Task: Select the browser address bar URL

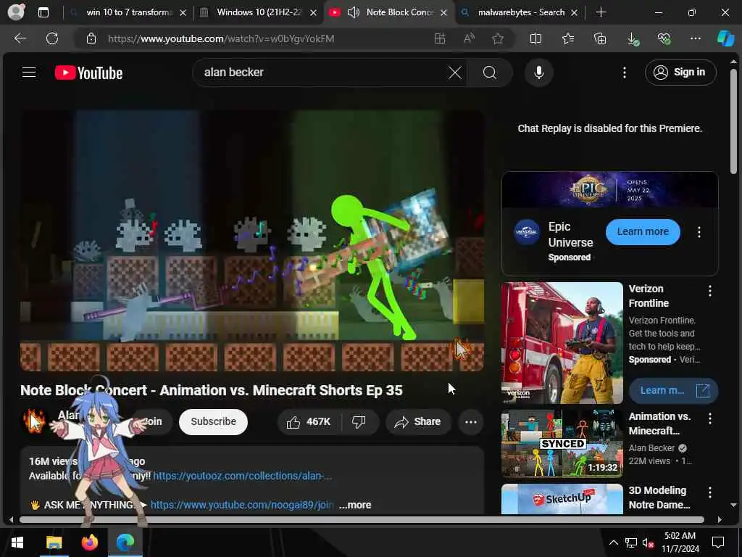Action: [x=220, y=39]
